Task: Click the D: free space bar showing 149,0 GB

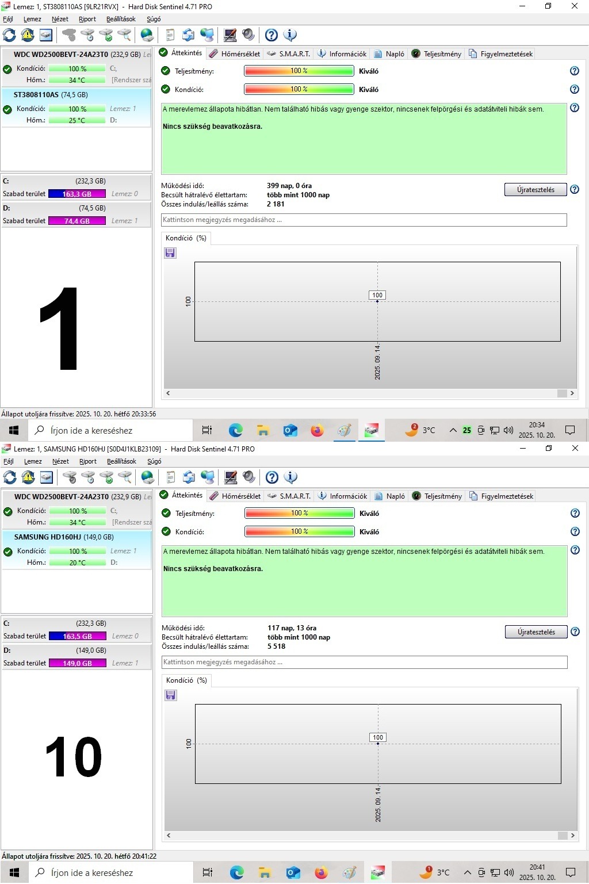Action: point(78,663)
